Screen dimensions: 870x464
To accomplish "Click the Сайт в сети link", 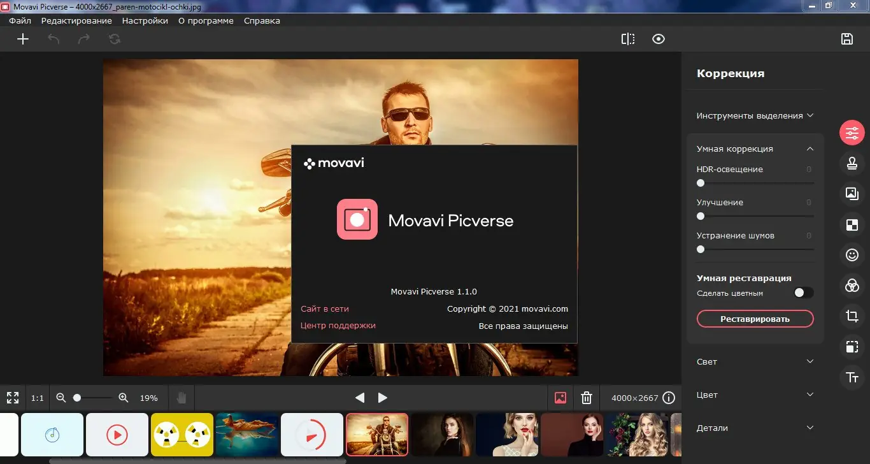I will [325, 309].
